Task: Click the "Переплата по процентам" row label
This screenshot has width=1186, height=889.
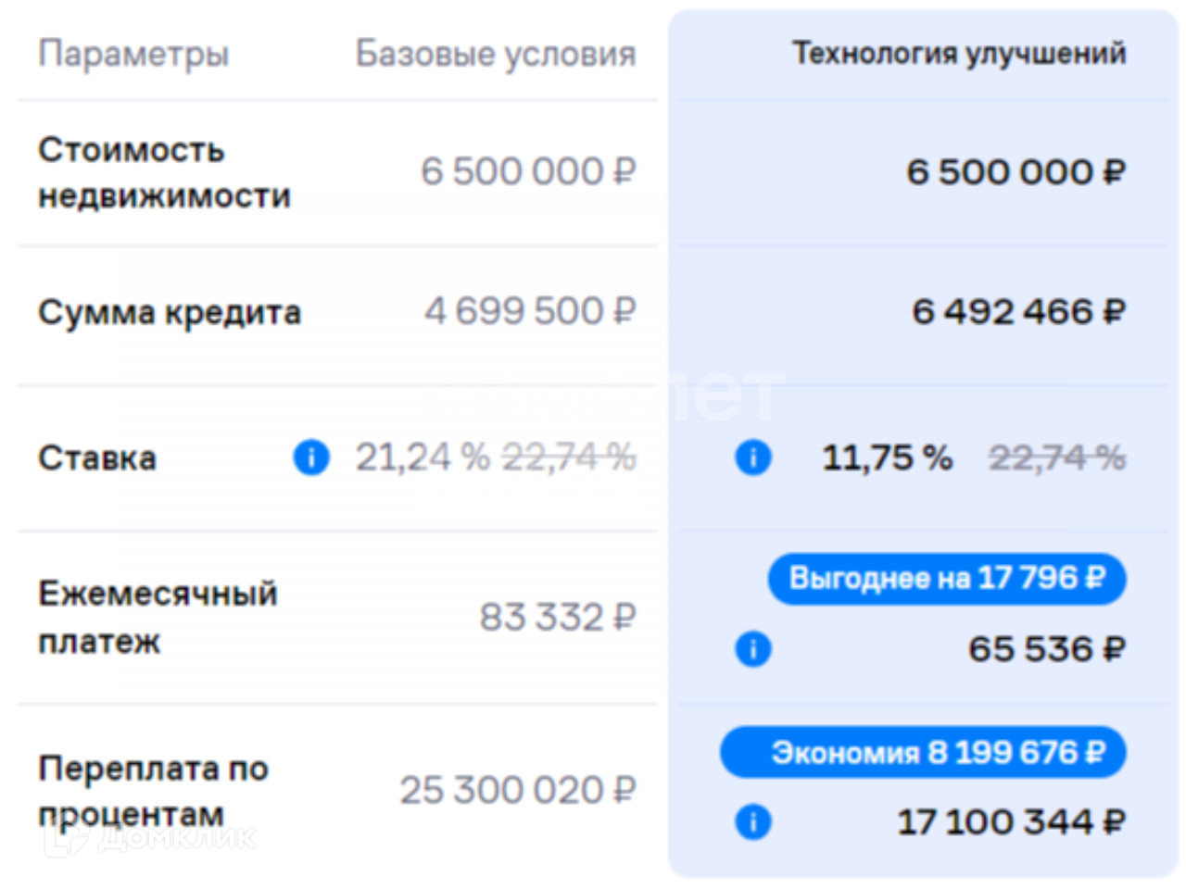Action: coord(153,791)
